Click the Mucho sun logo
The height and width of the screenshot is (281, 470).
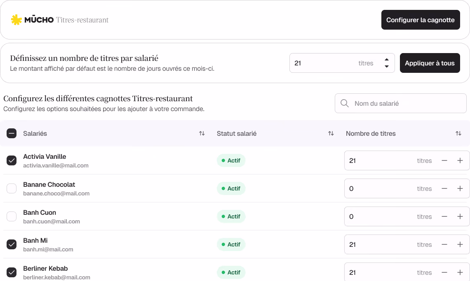16,20
